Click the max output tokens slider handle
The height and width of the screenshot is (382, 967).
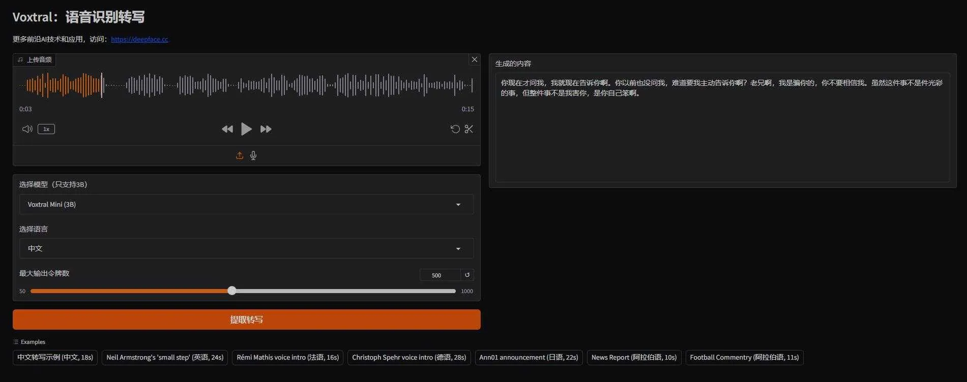(x=232, y=291)
